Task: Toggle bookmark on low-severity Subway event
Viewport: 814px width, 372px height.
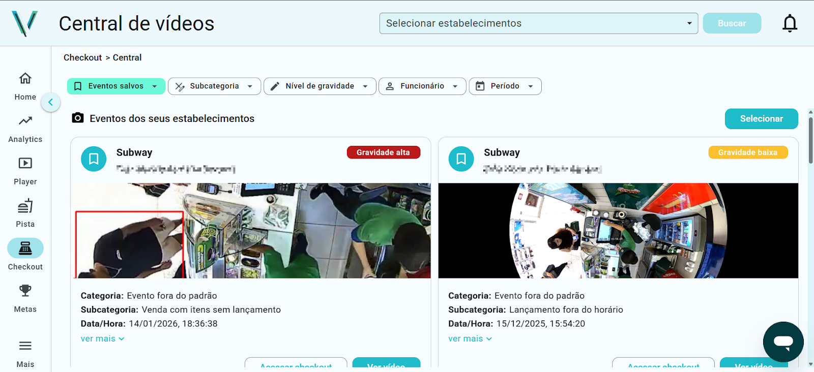Action: pyautogui.click(x=461, y=159)
